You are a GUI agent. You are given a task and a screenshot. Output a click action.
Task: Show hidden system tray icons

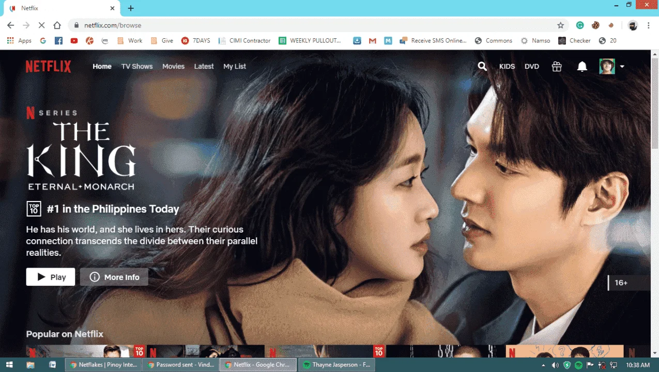pyautogui.click(x=543, y=365)
